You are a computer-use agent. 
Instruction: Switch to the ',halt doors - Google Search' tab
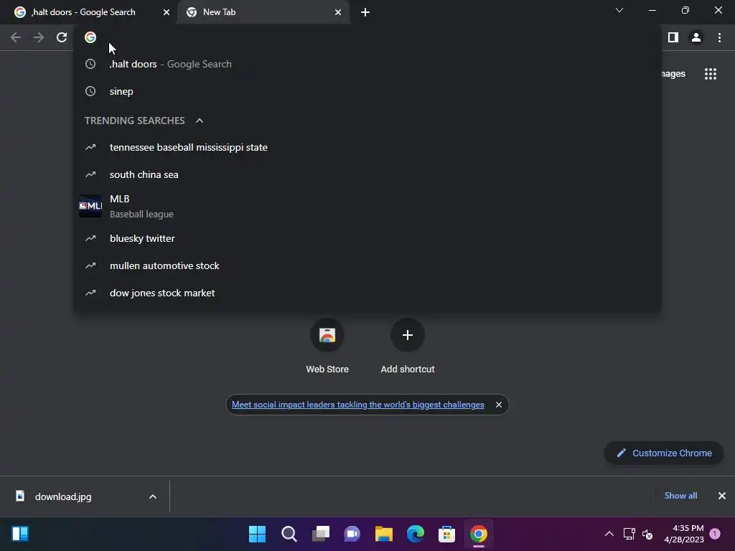(88, 12)
